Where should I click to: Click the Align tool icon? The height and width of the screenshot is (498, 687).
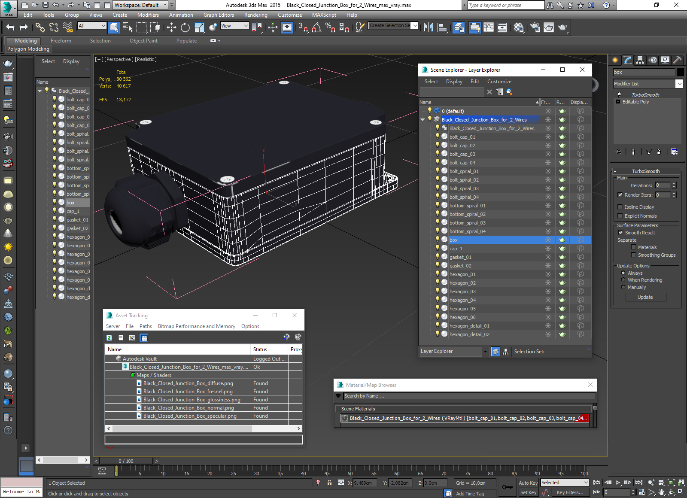tap(442, 27)
